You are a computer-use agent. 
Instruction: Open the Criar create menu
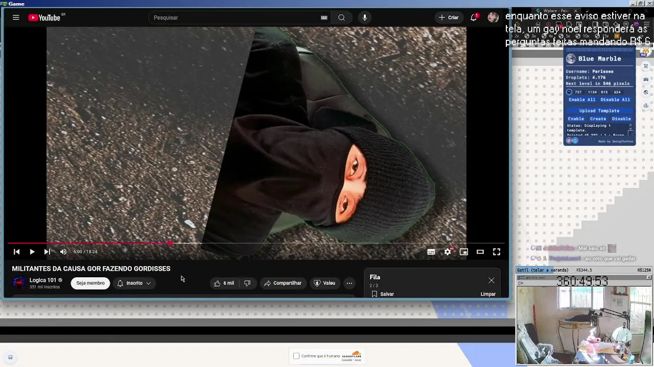449,17
